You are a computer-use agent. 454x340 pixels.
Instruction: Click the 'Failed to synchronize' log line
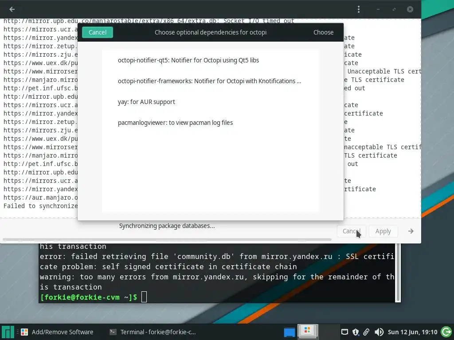click(40, 206)
